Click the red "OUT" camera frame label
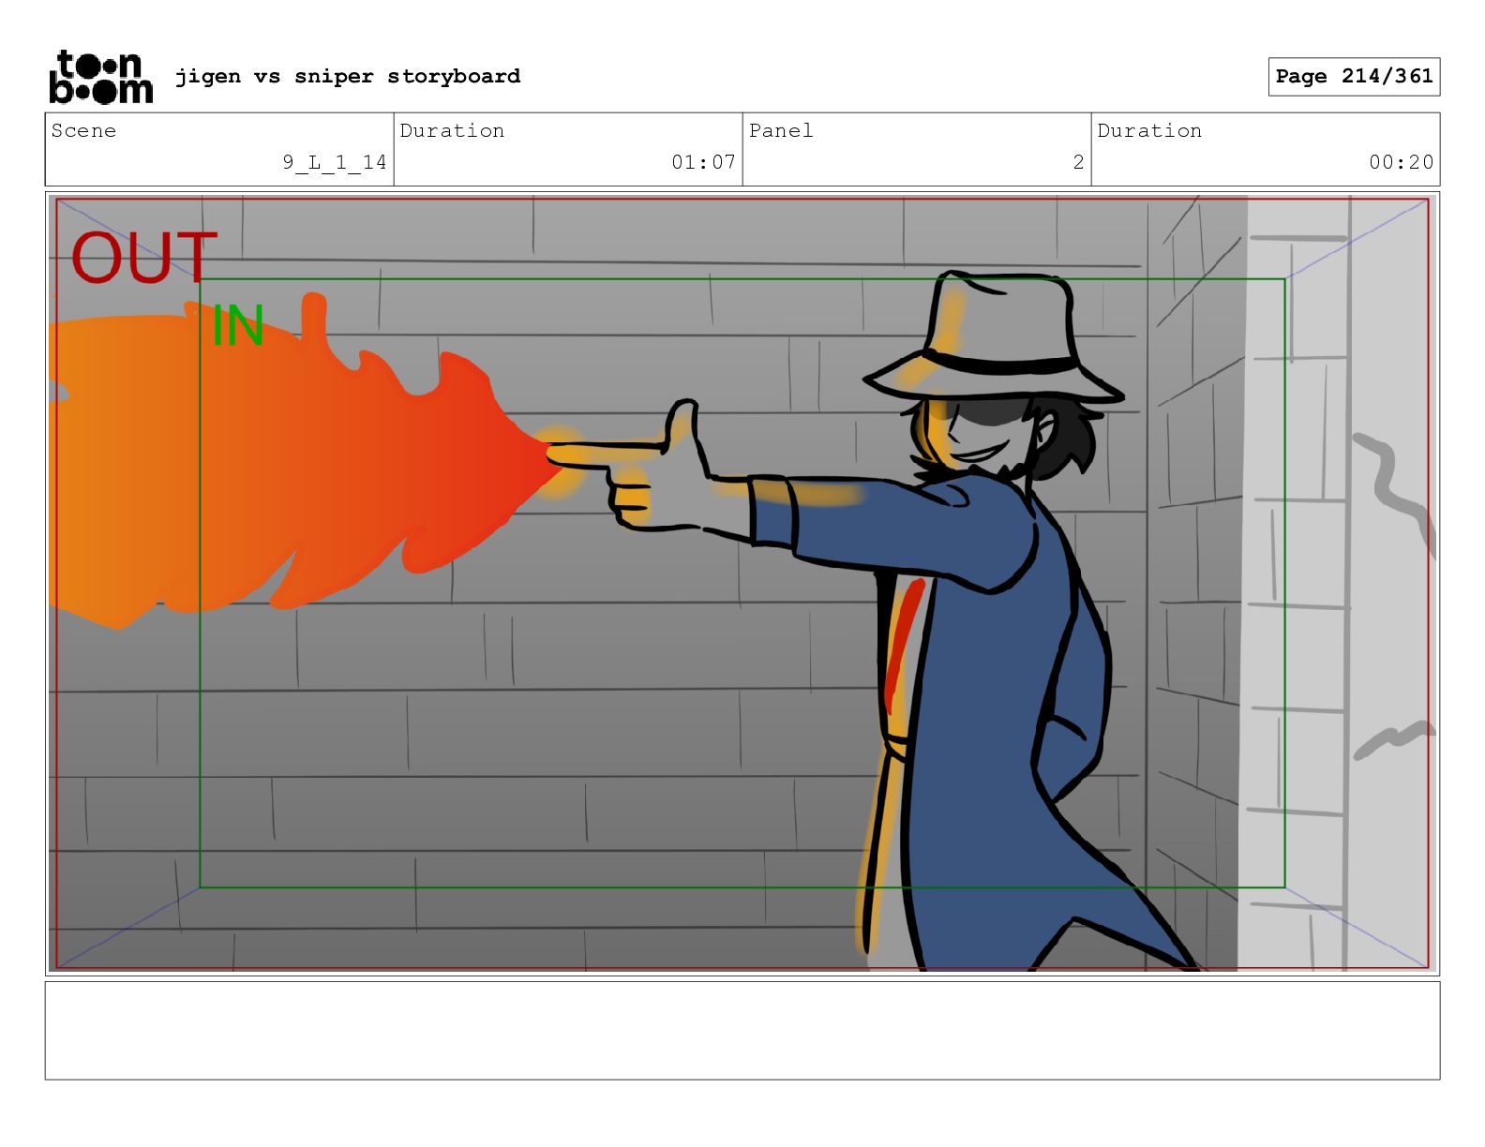This screenshot has width=1485, height=1147. (x=143, y=258)
